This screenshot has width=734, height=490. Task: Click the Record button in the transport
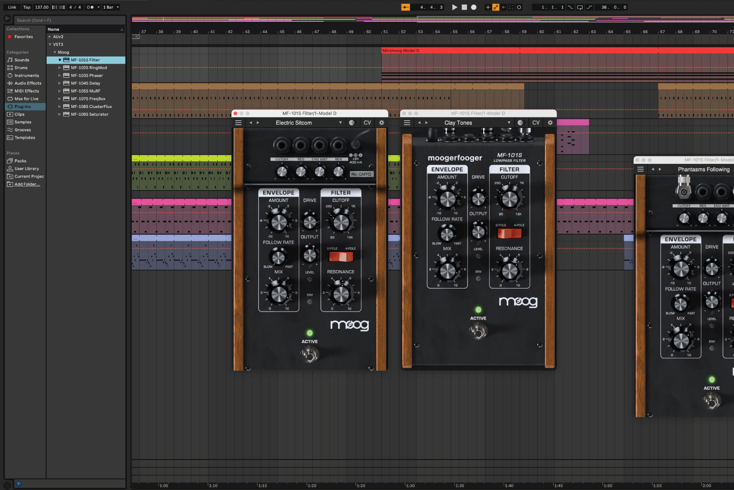click(473, 7)
